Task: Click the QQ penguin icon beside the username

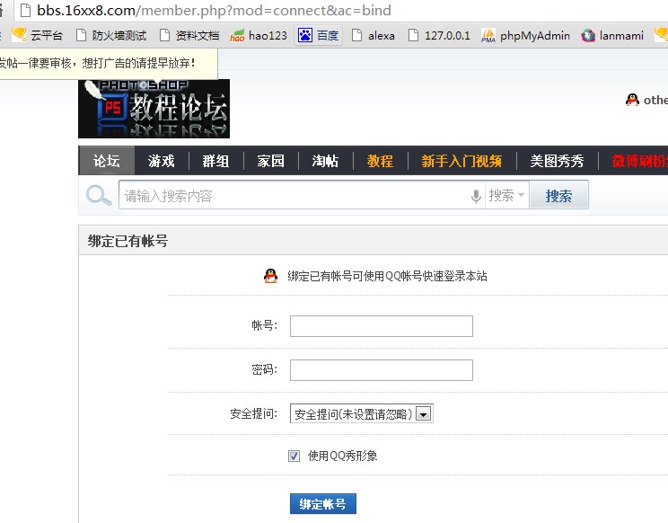Action: [632, 100]
